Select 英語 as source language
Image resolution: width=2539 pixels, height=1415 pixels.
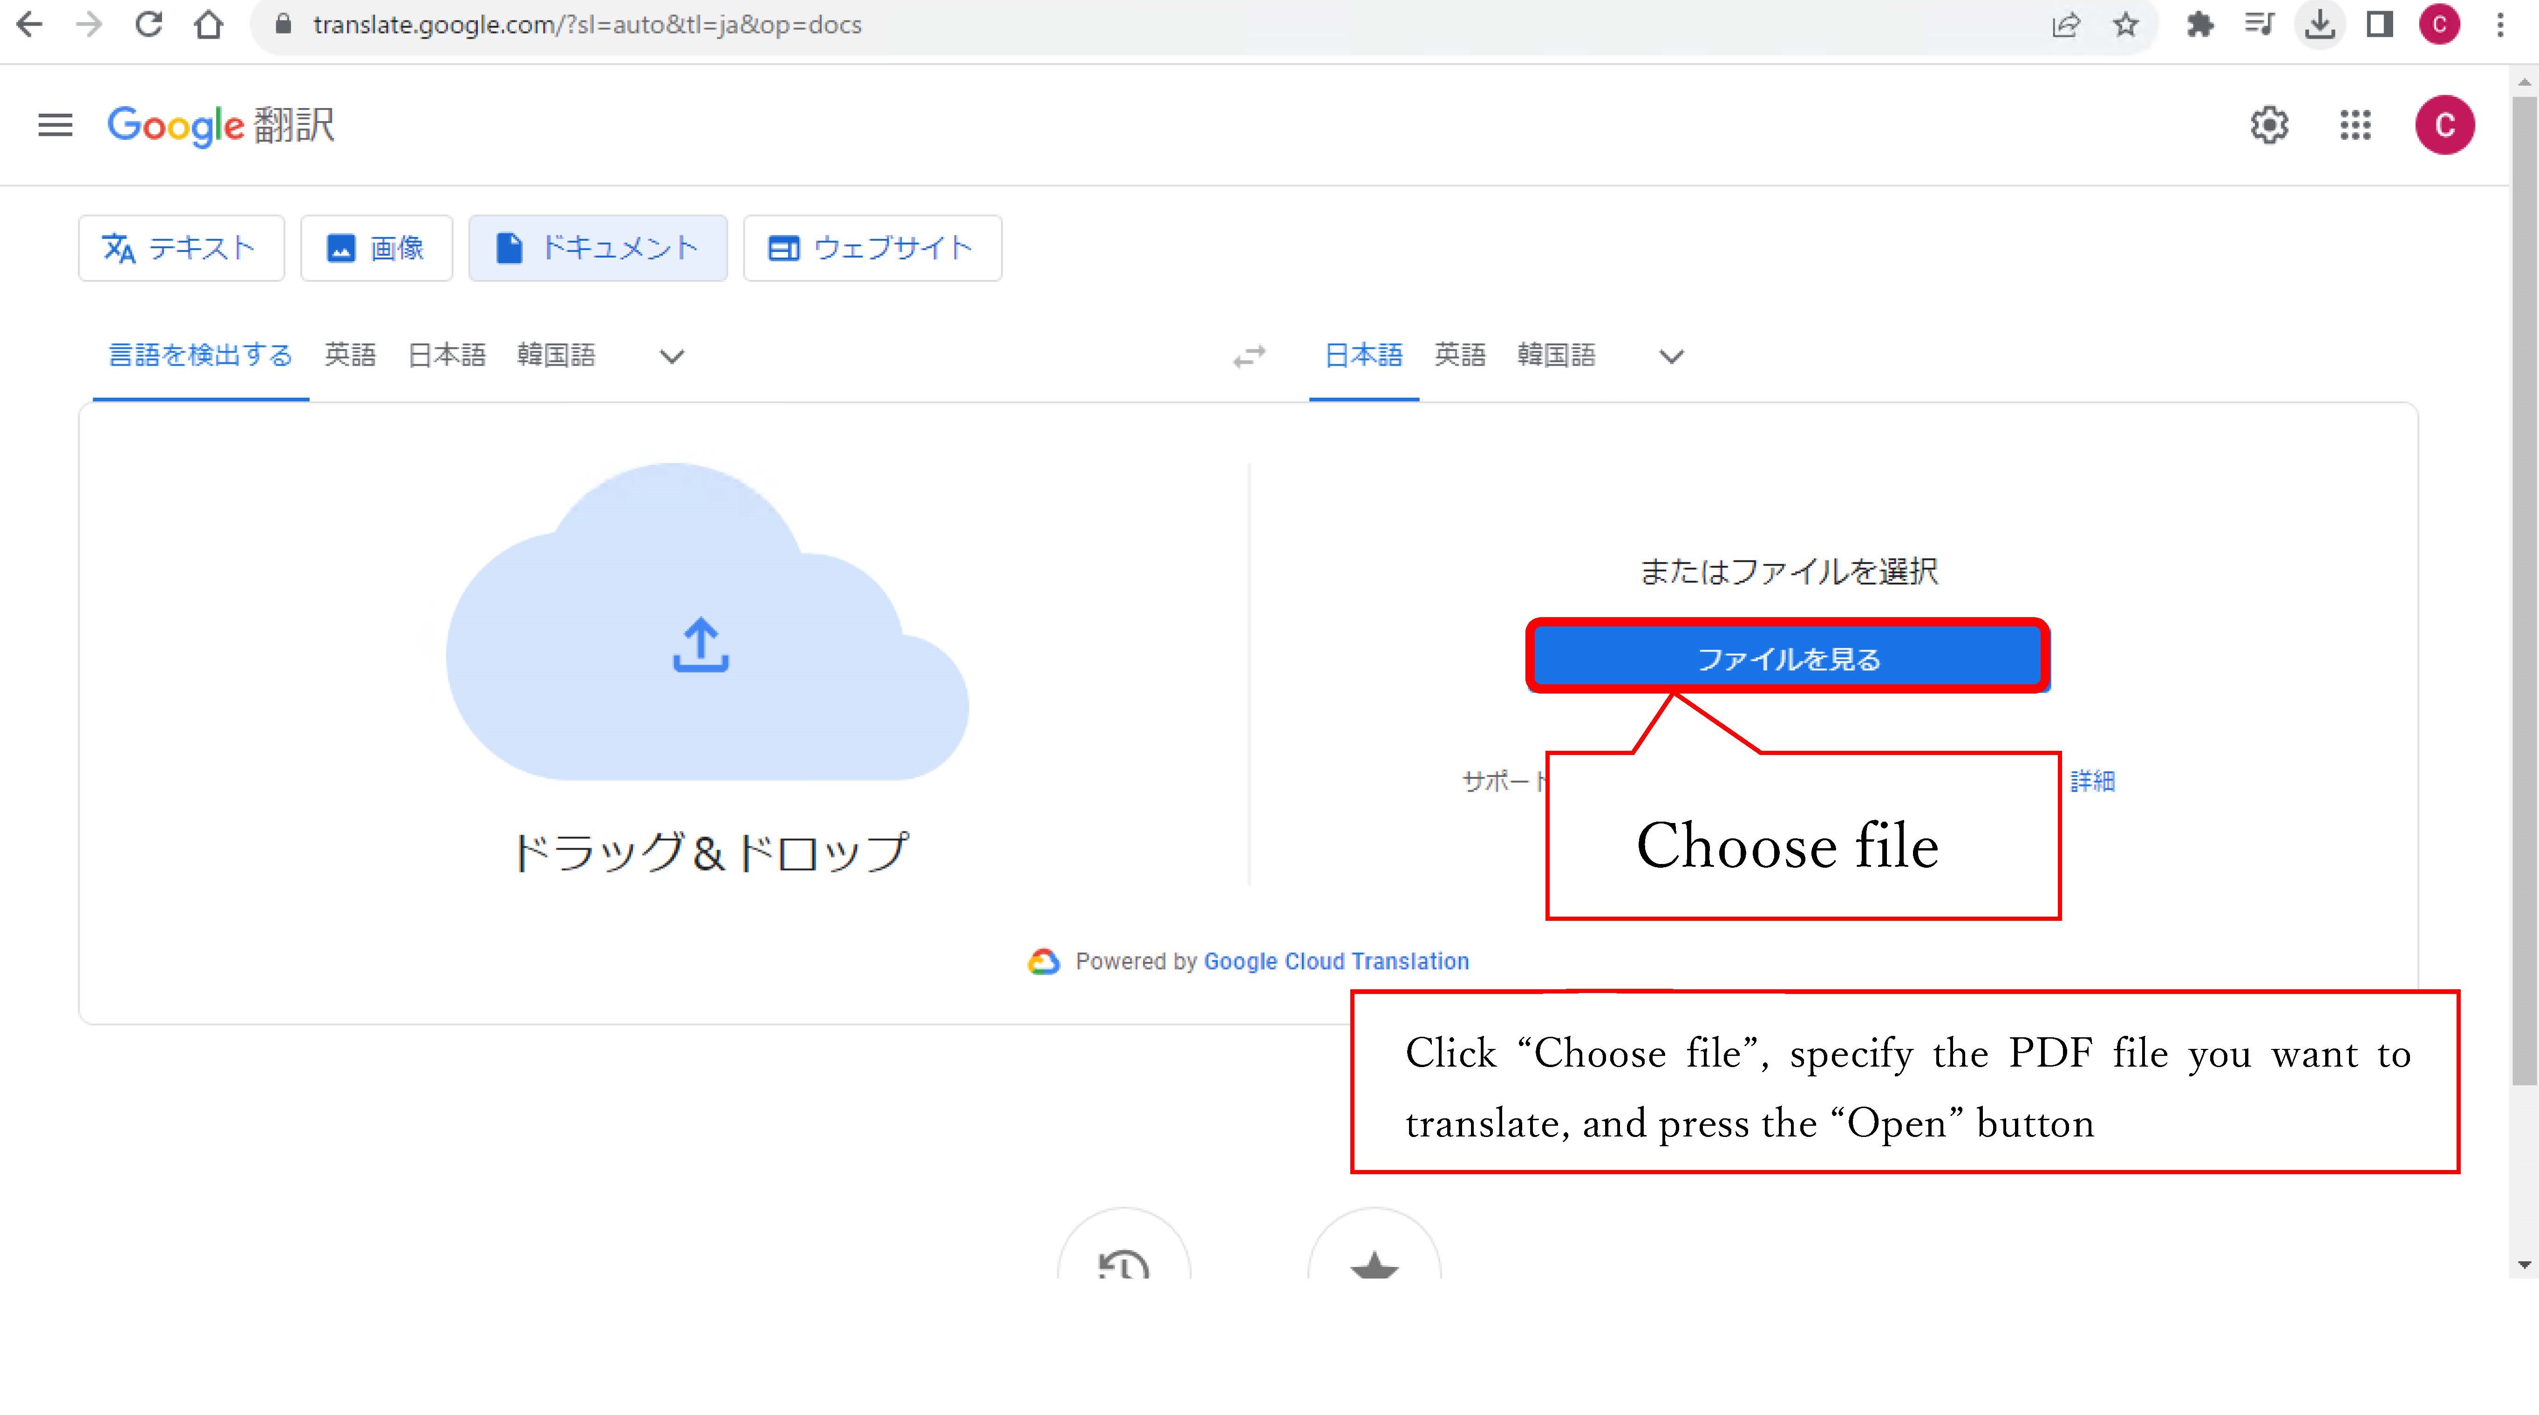[x=350, y=355]
